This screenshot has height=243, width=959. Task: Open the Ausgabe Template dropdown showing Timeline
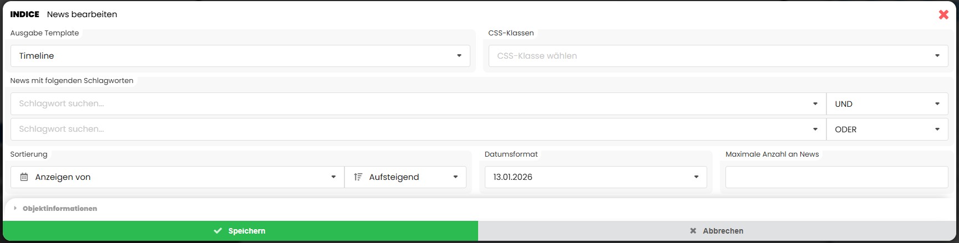pos(240,56)
